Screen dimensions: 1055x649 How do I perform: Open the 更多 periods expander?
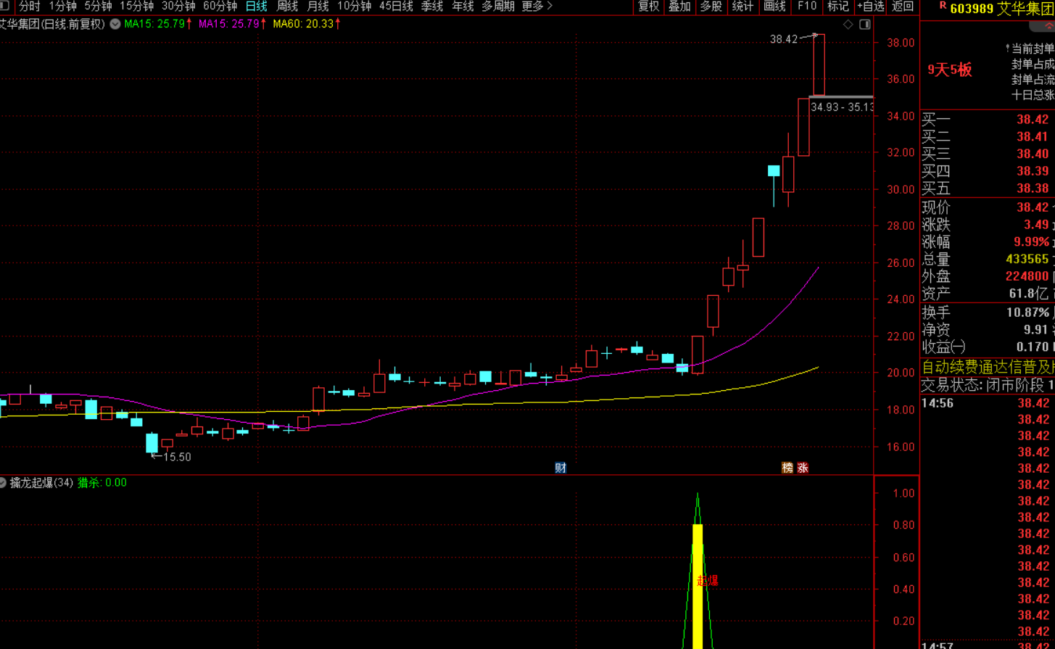(x=537, y=7)
